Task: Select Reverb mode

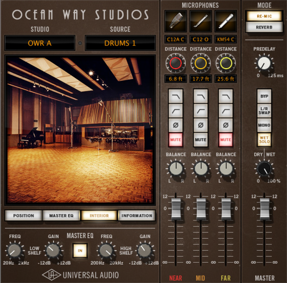Action: [264, 27]
